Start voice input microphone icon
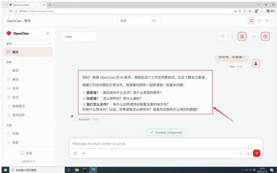Image resolution: width=277 pixels, height=173 pixels. point(84,153)
